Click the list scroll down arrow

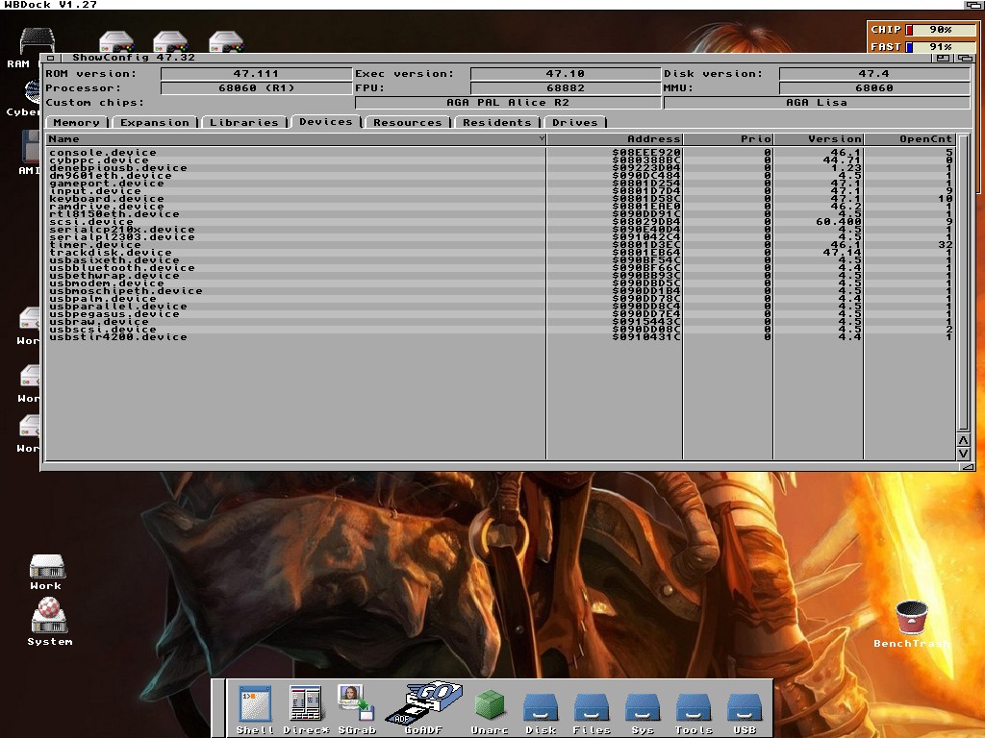point(964,454)
